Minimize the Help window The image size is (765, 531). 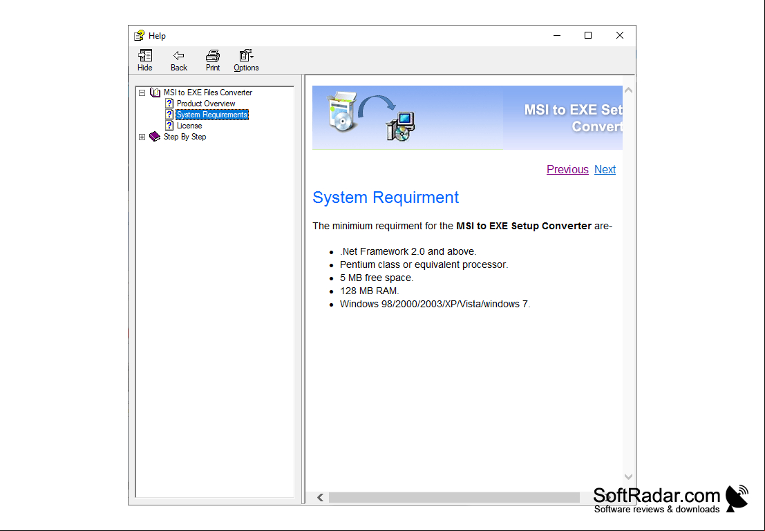click(557, 36)
